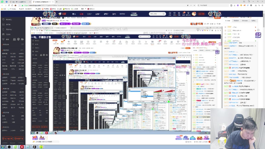The image size is (265, 149).
Task: Expand the 分类 navigation dropdown
Action: pyautogui.click(x=89, y=14)
